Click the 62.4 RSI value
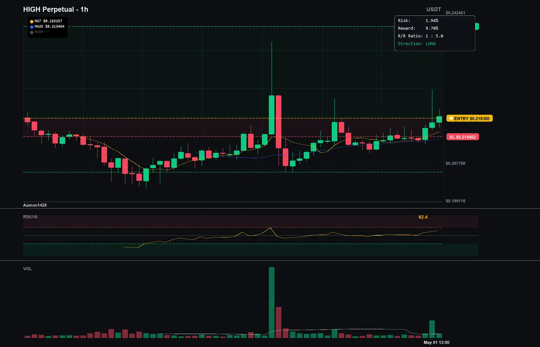Viewport: 540px width, 347px height. [x=423, y=217]
